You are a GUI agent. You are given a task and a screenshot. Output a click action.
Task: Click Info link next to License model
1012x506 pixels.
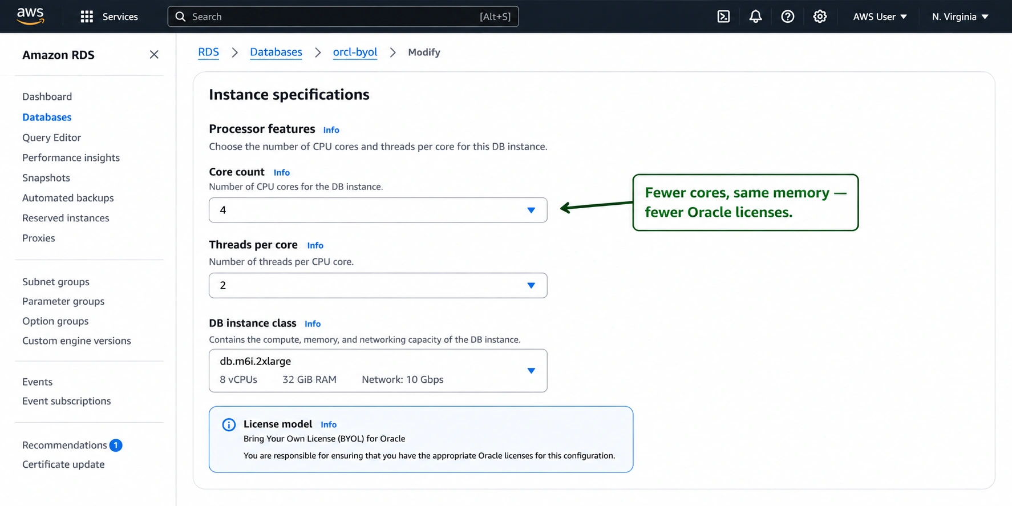click(329, 424)
